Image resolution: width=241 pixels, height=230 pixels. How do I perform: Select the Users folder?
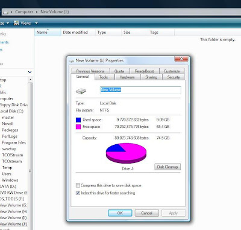(7, 174)
